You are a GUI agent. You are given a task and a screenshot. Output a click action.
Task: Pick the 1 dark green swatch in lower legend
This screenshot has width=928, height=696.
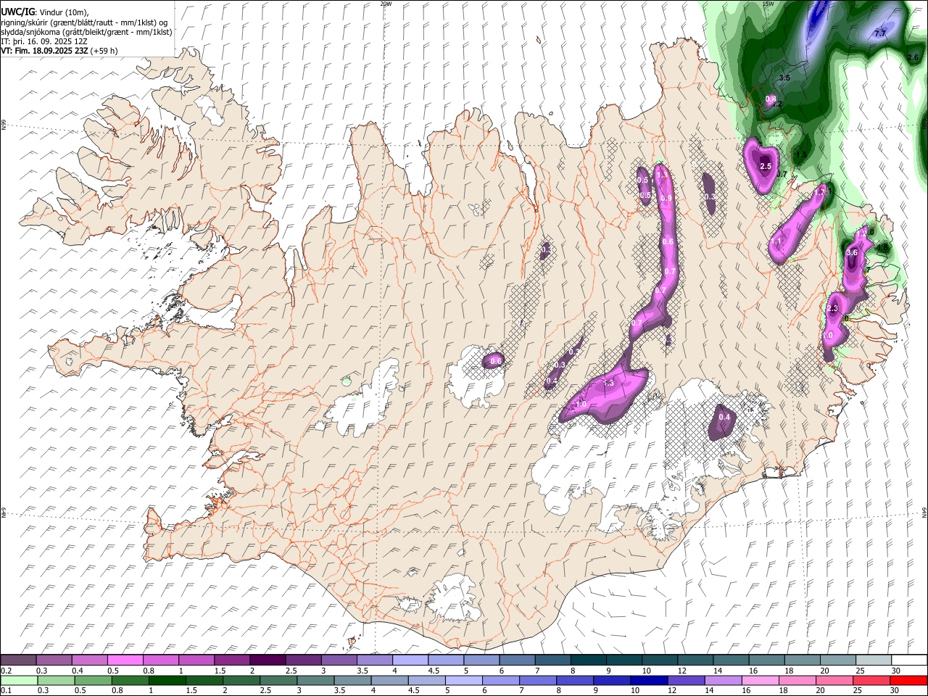tap(167, 681)
